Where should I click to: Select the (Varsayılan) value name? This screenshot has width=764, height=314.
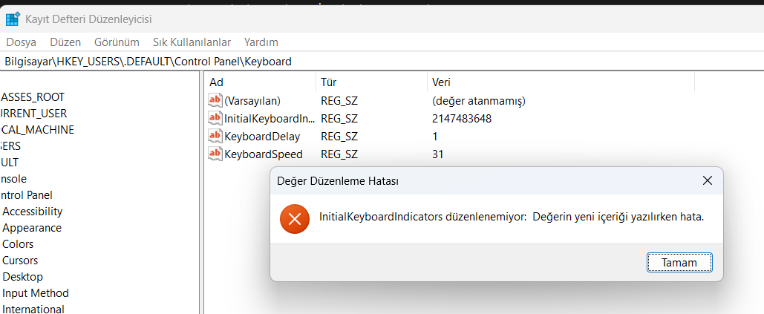(x=252, y=101)
